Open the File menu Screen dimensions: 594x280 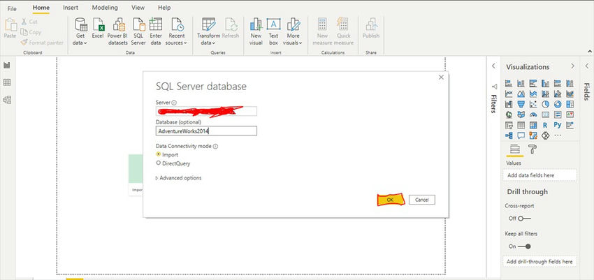click(12, 8)
